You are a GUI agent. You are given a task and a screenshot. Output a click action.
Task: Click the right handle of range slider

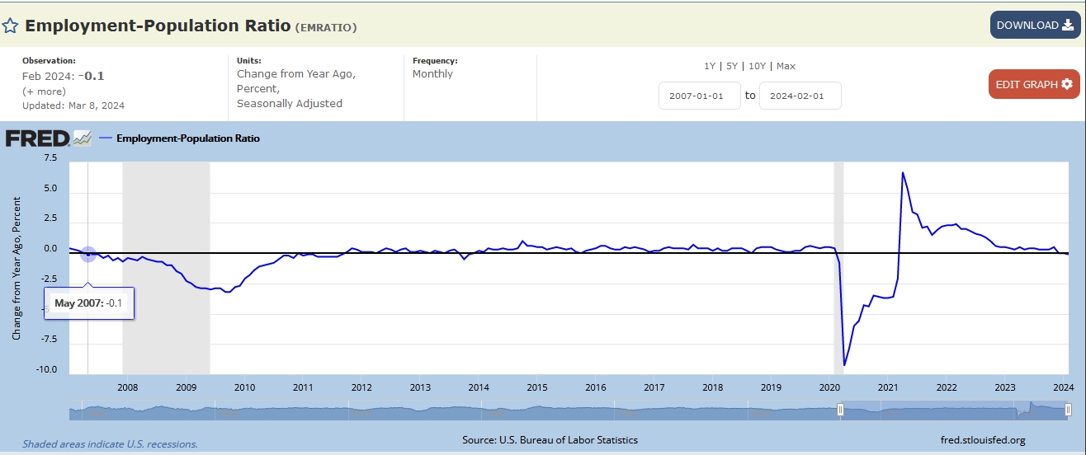pos(1068,409)
